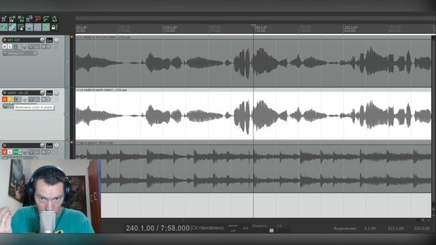Viewport: 436px width, 245px height.
Task: Toggle Grid lines toolbar button
Action: [37, 27]
